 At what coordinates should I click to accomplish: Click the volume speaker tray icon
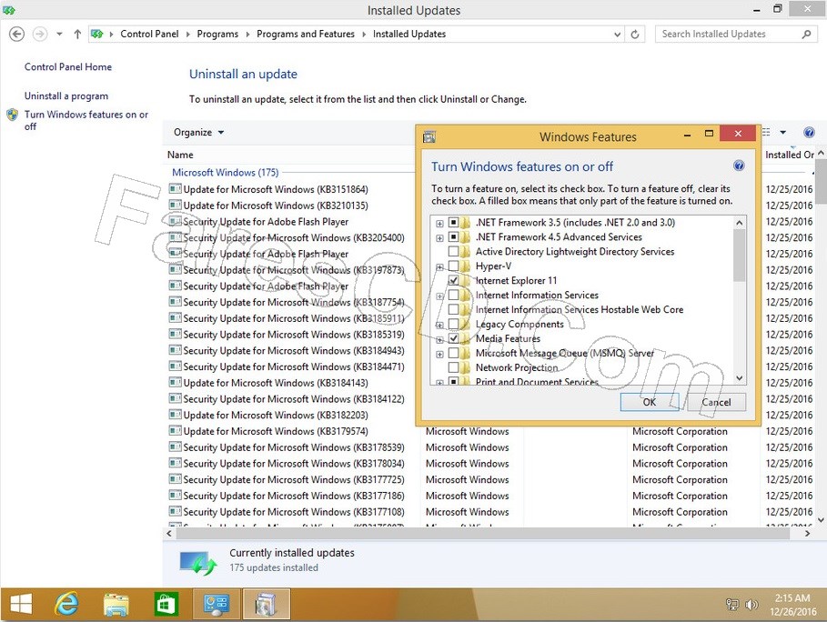[x=751, y=605]
